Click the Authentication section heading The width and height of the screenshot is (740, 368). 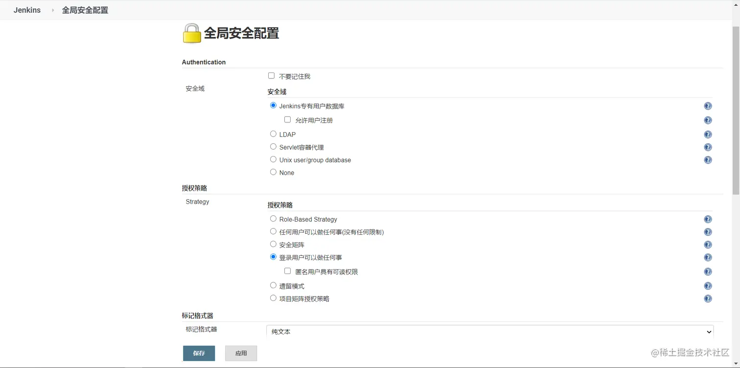pos(204,62)
